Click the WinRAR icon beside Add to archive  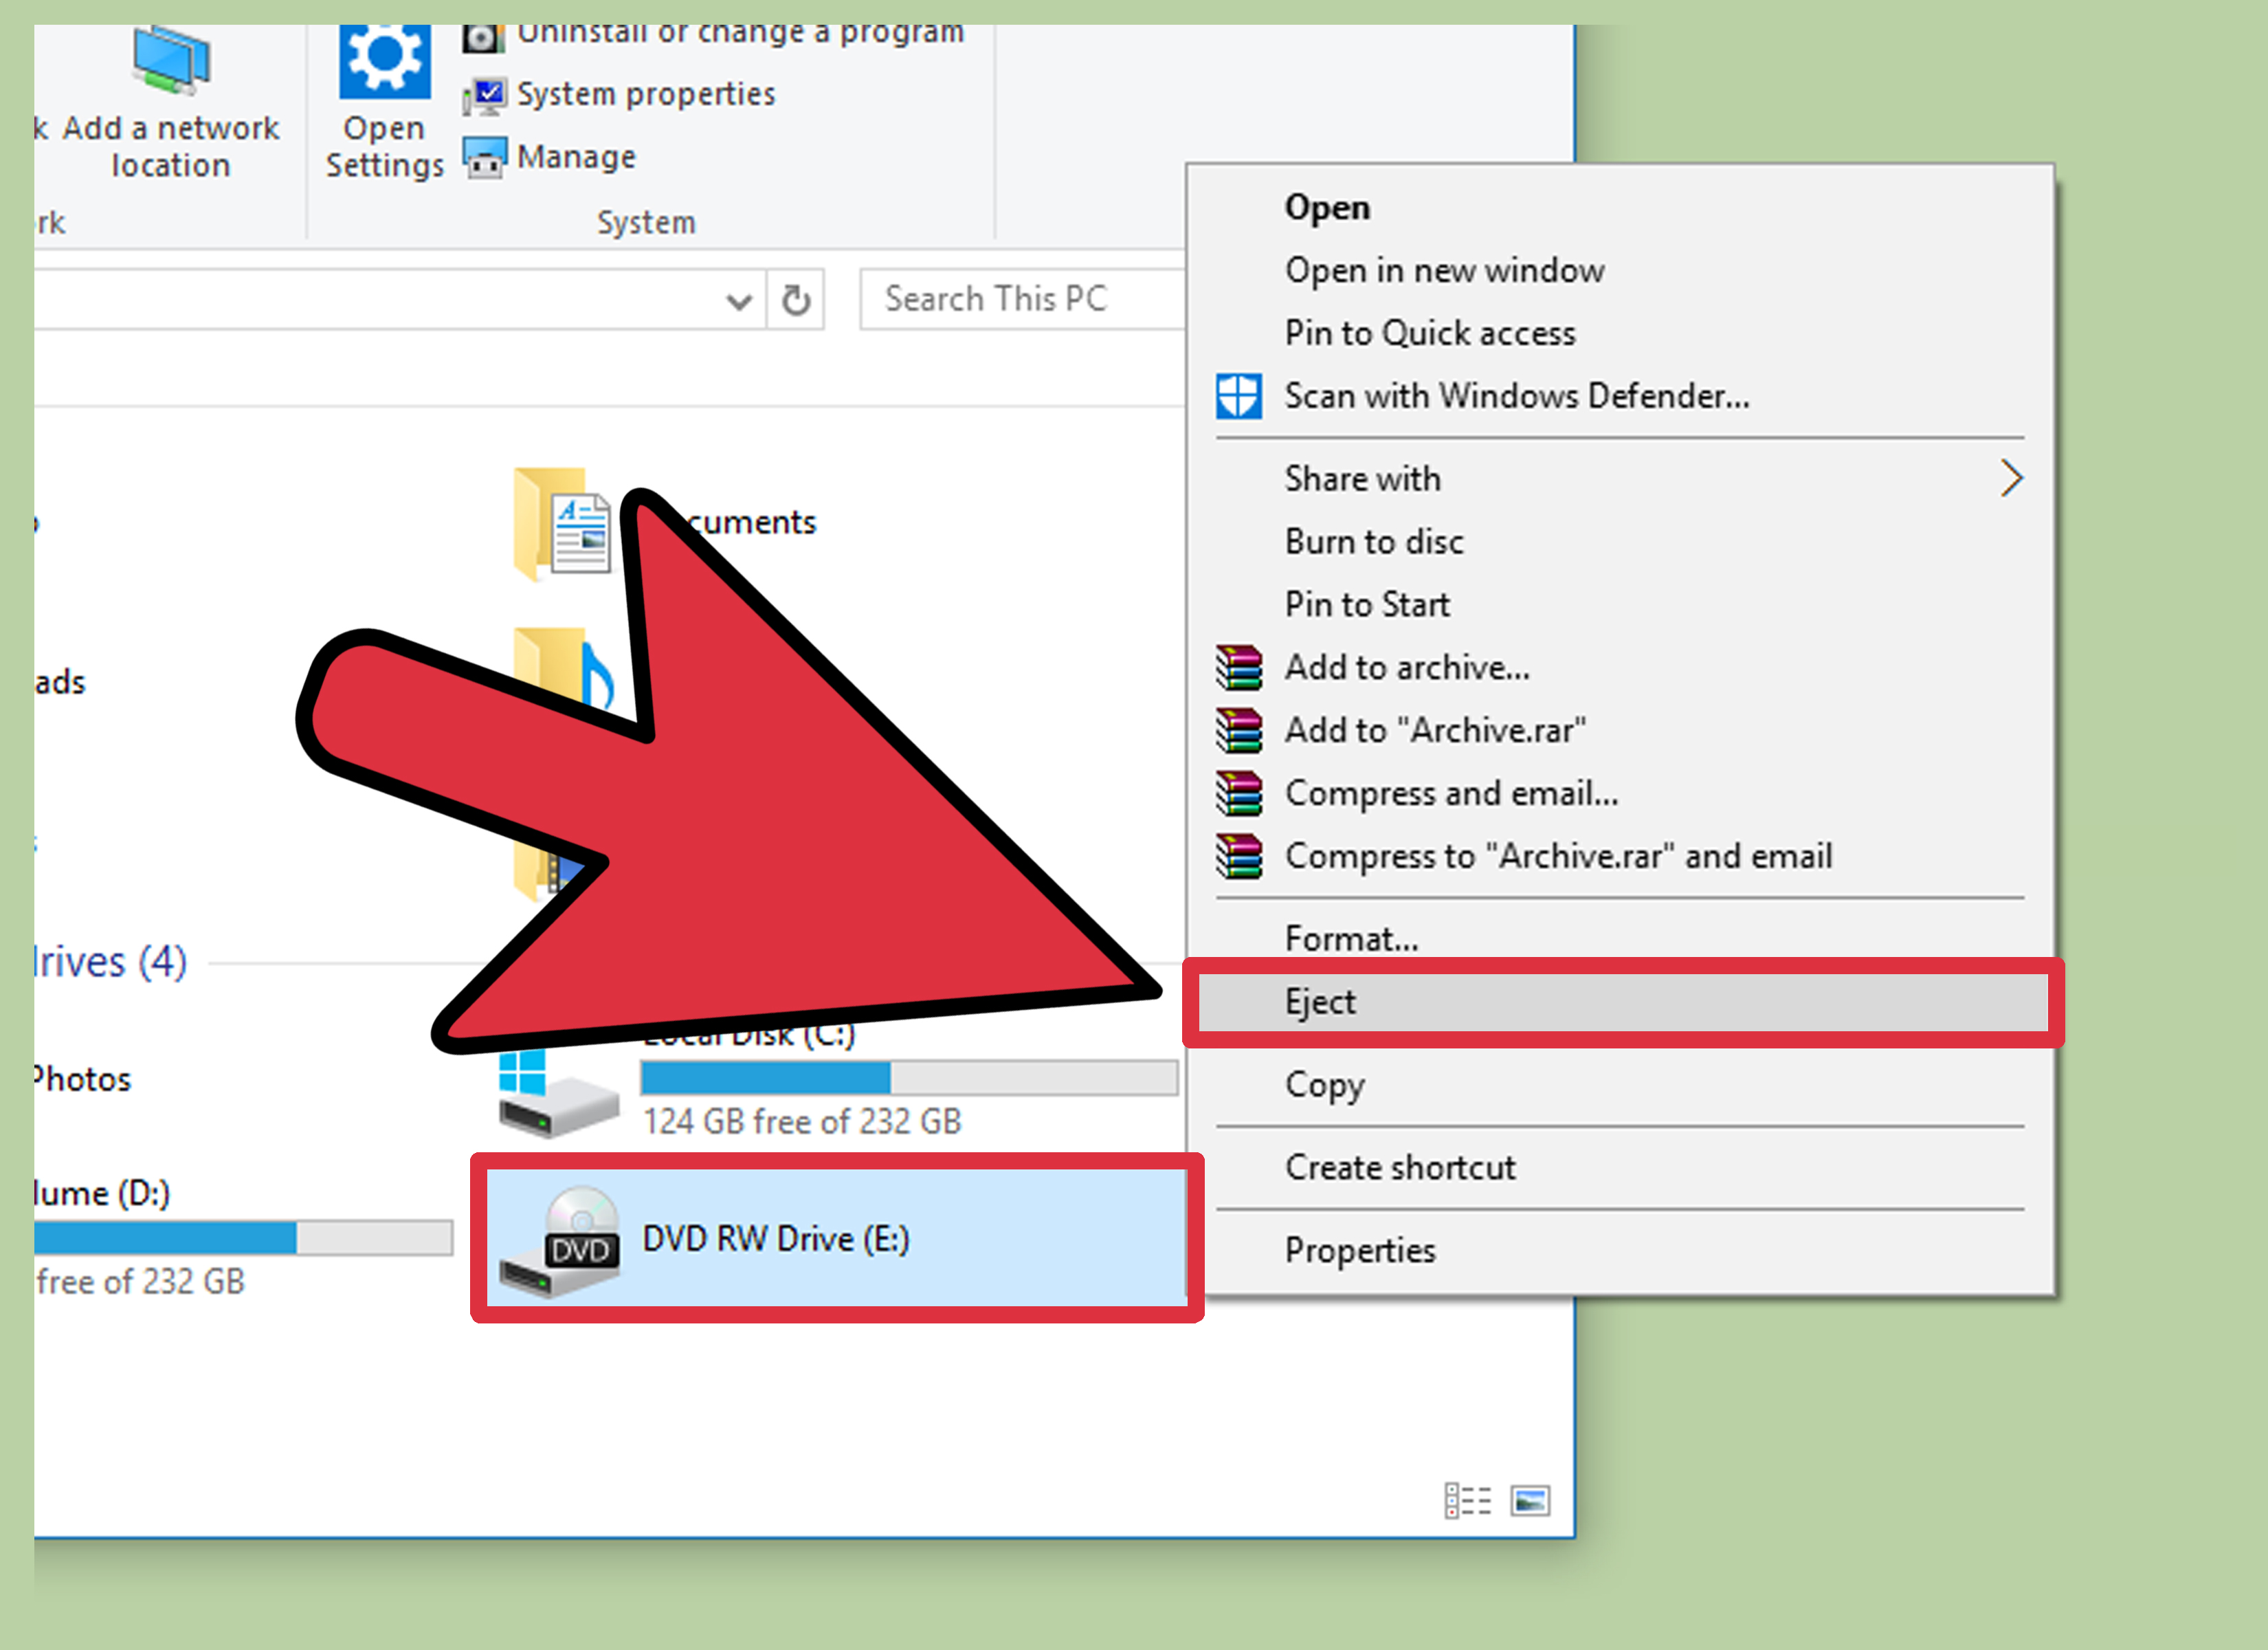click(1240, 666)
